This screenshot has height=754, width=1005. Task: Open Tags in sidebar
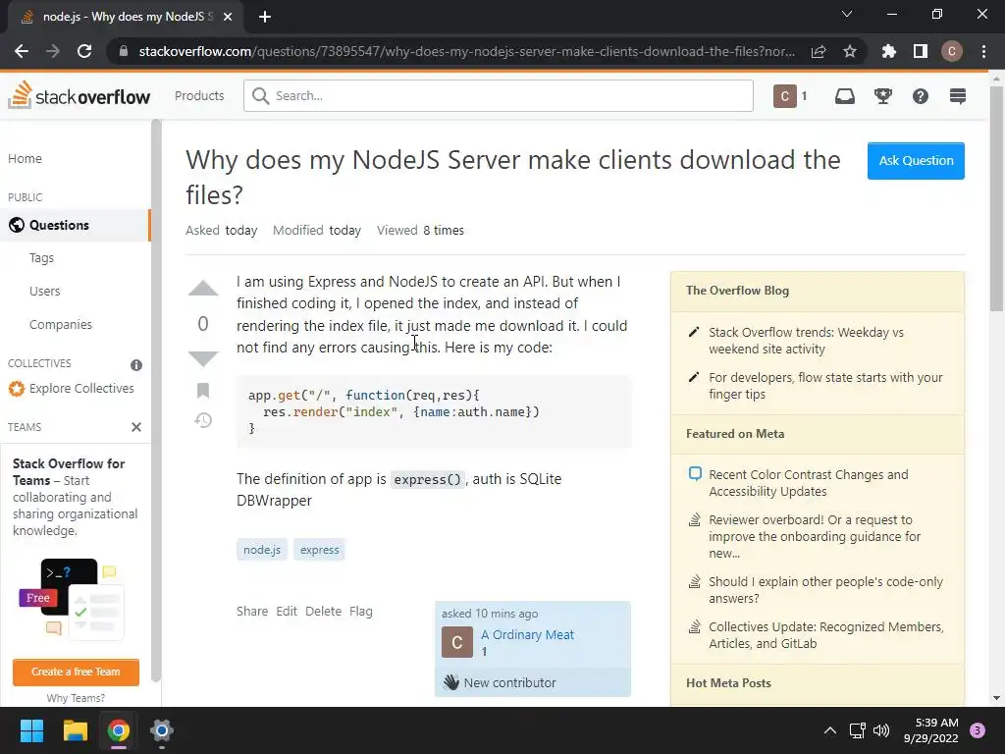click(41, 258)
